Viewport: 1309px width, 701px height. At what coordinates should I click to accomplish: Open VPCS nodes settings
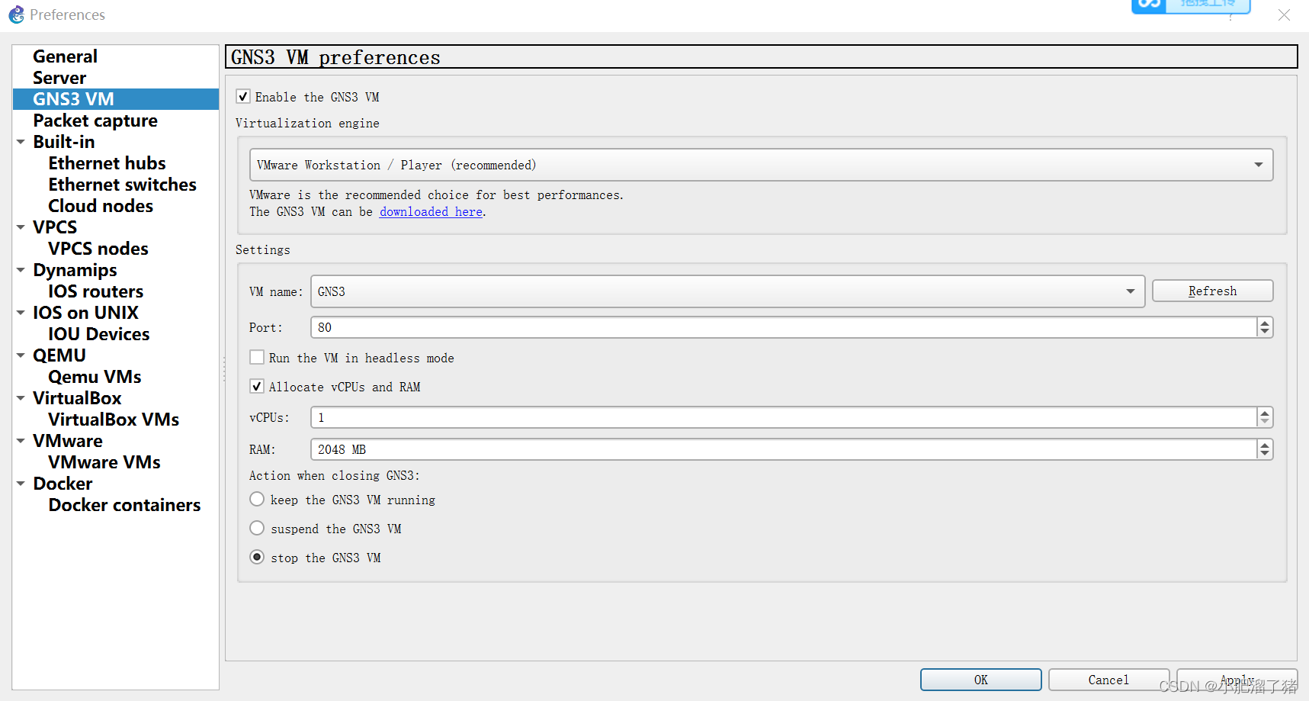coord(98,249)
